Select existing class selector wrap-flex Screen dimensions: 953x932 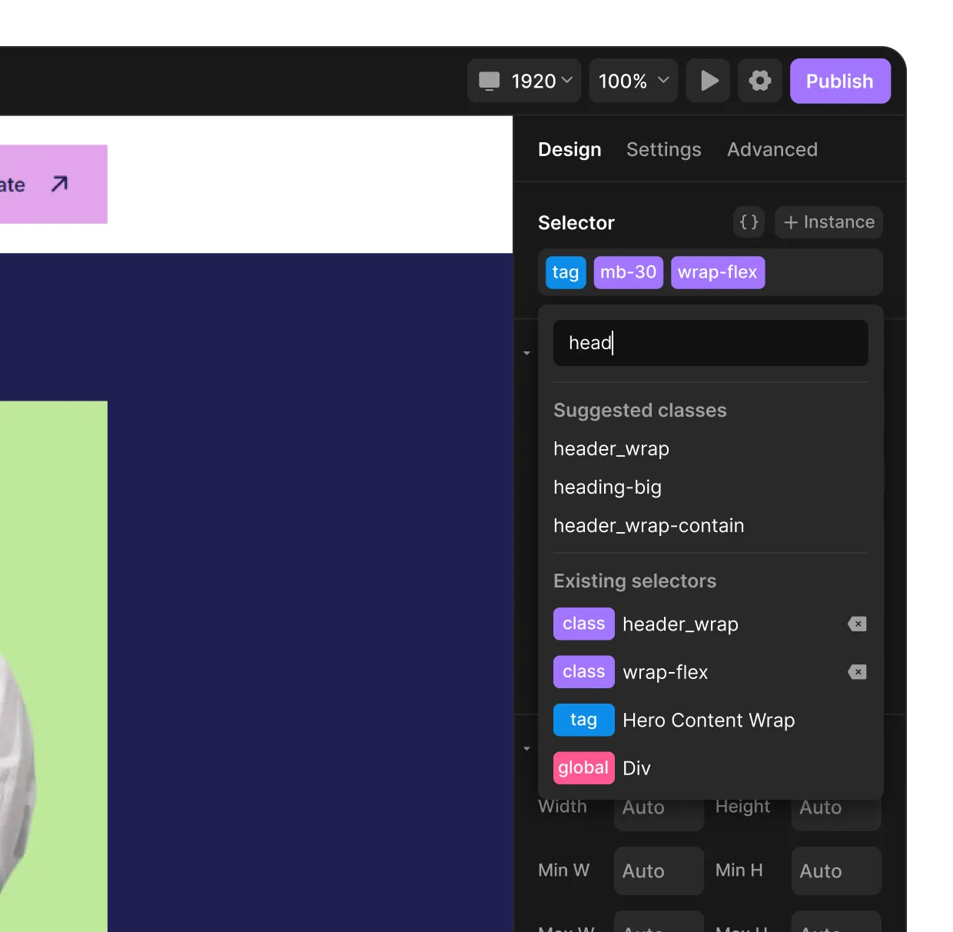pos(665,672)
